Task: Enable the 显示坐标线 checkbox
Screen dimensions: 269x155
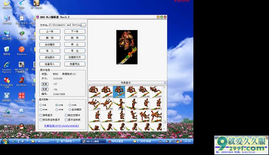Action: pyautogui.click(x=66, y=120)
